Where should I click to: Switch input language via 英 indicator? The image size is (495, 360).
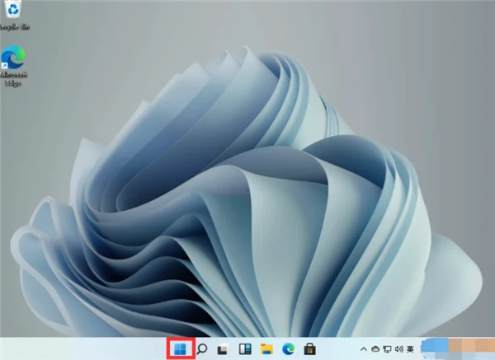click(x=410, y=348)
